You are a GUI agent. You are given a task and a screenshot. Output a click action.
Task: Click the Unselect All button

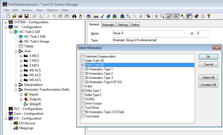(x=208, y=85)
